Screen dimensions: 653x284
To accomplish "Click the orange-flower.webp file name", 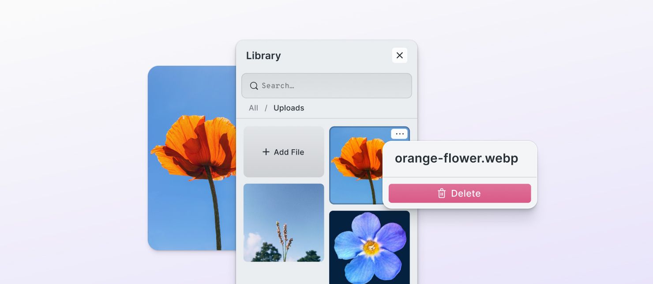I will (x=457, y=158).
